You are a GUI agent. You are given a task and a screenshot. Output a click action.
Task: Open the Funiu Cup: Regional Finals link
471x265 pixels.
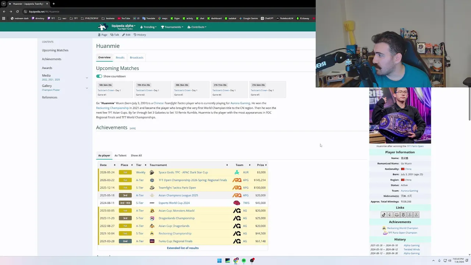[x=176, y=241]
